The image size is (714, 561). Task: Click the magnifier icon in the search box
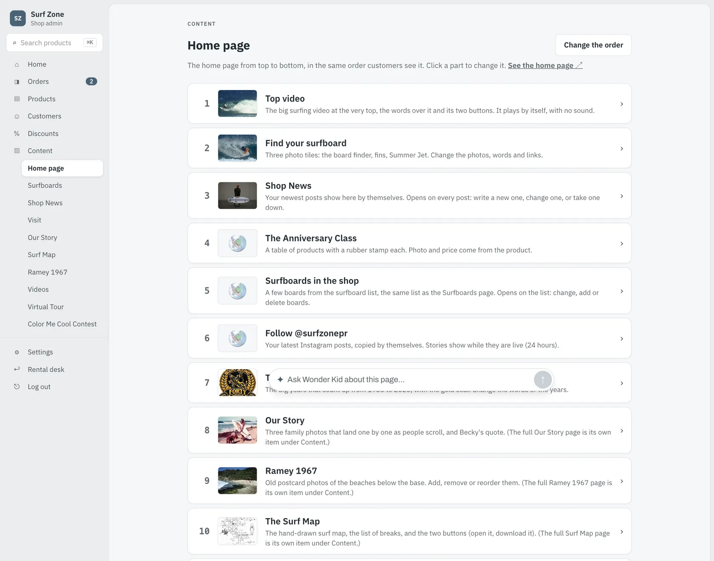pos(14,43)
